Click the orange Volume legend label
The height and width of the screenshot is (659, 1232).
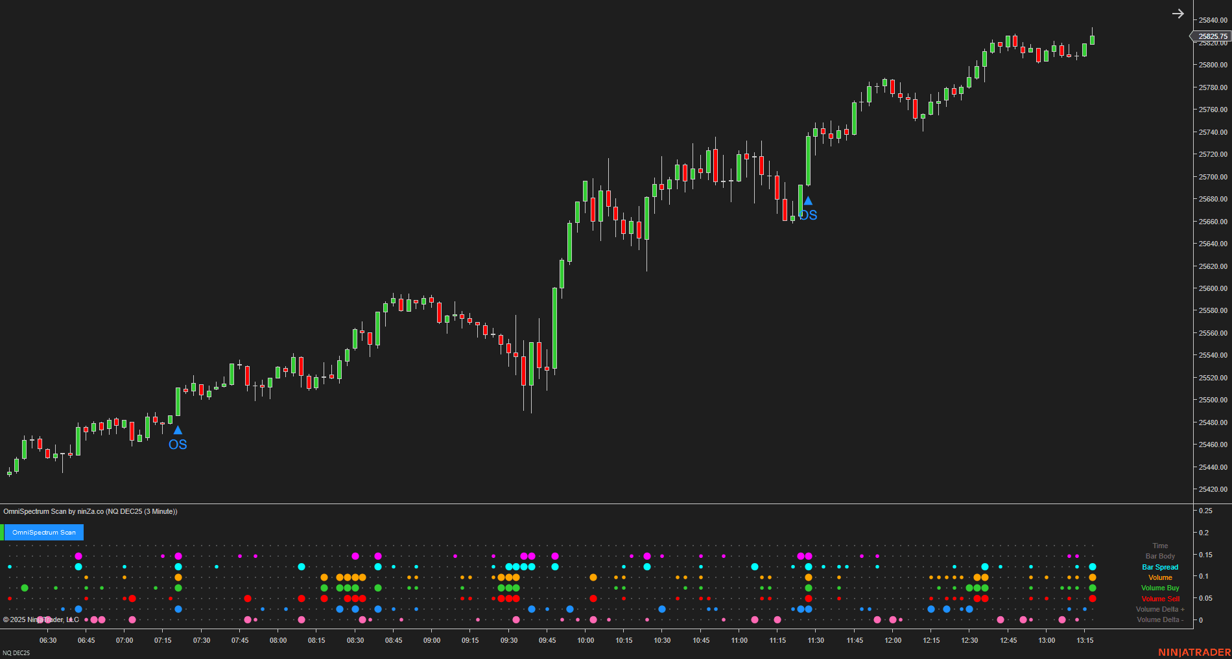[1160, 577]
